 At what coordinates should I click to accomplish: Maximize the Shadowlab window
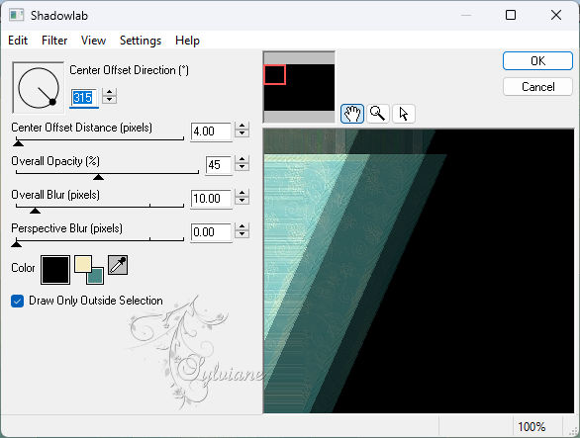pos(511,15)
